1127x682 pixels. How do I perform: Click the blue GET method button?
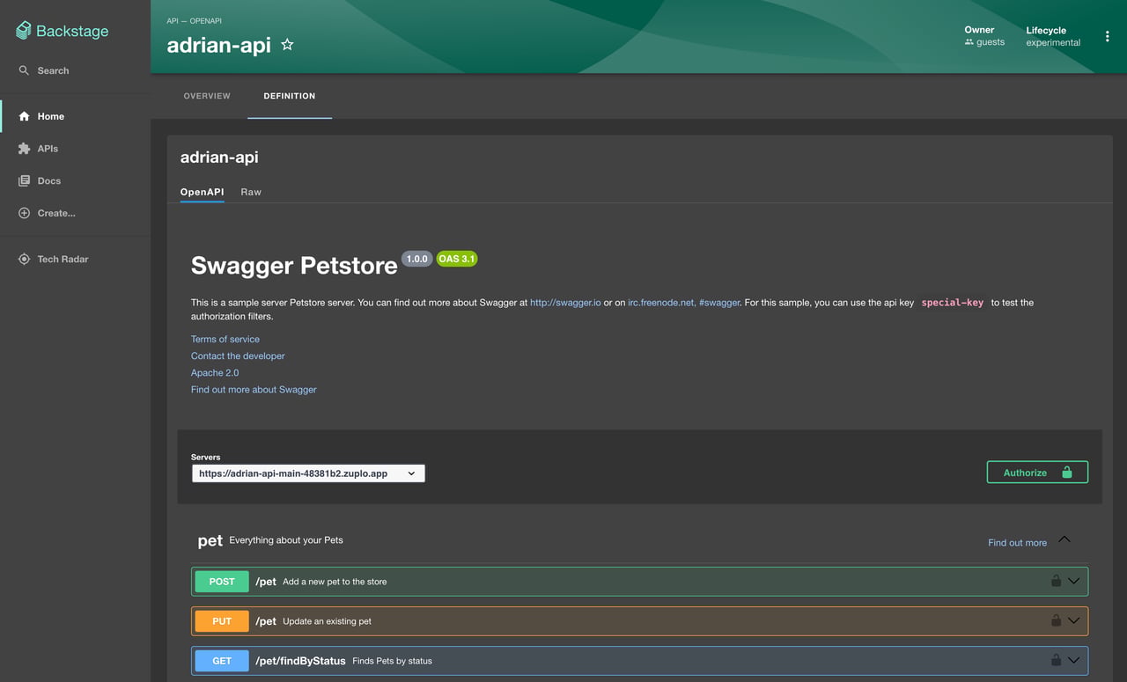click(x=222, y=660)
